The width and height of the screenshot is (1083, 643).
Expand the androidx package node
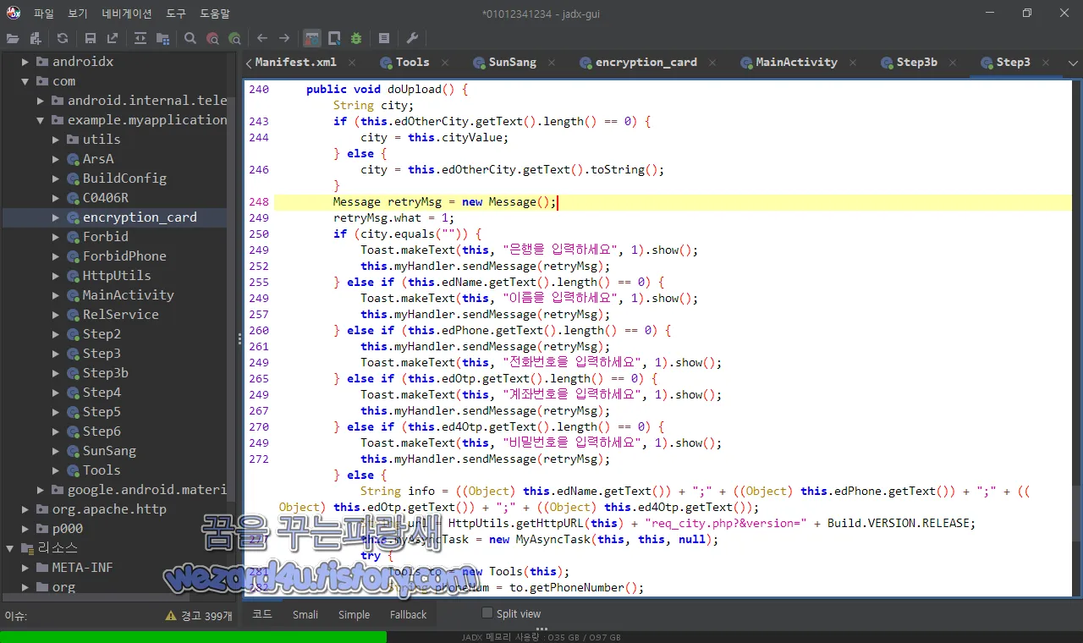[25, 62]
